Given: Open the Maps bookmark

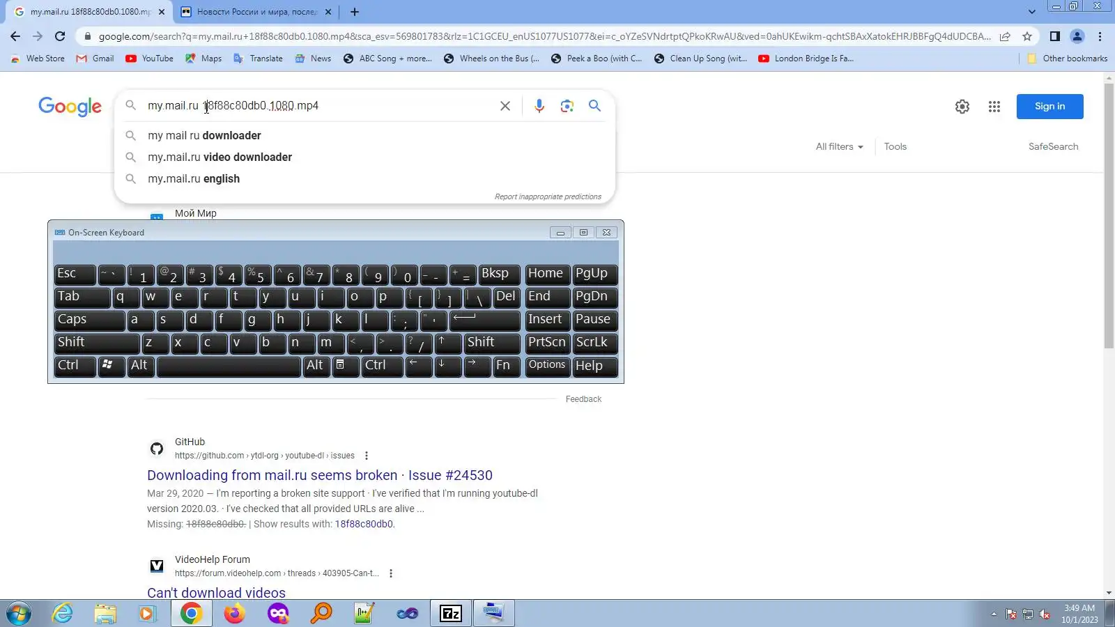Looking at the screenshot, I should [x=203, y=59].
